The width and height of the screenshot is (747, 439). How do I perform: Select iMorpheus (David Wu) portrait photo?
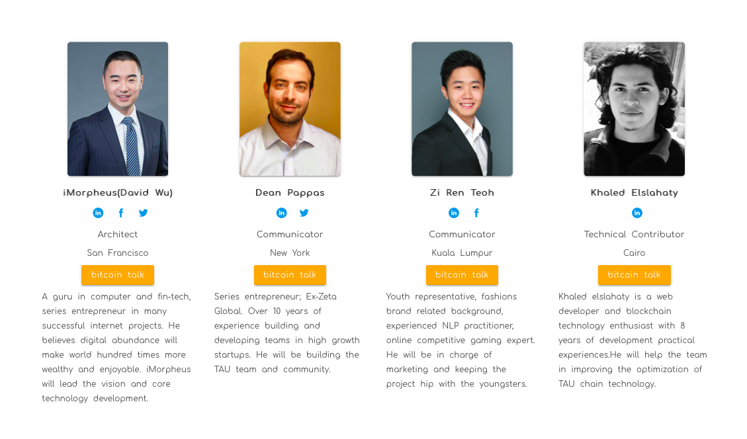click(x=118, y=109)
